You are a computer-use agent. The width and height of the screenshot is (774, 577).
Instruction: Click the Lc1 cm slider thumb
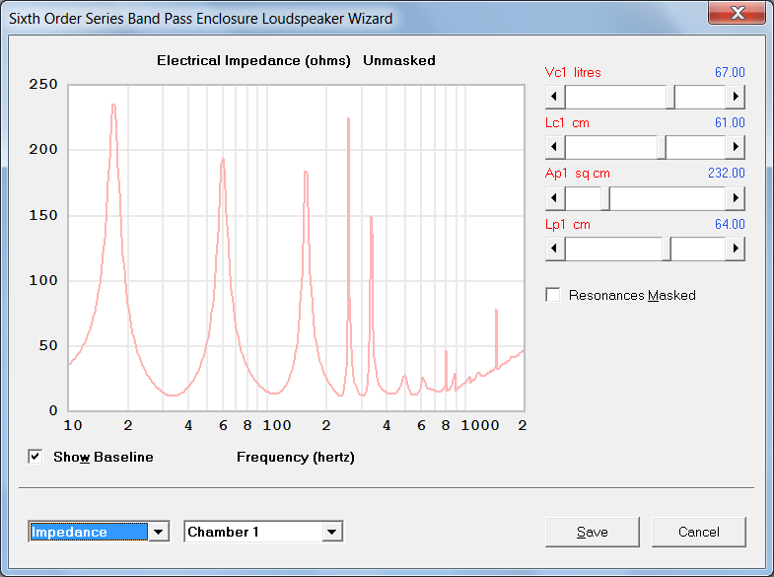click(x=662, y=147)
